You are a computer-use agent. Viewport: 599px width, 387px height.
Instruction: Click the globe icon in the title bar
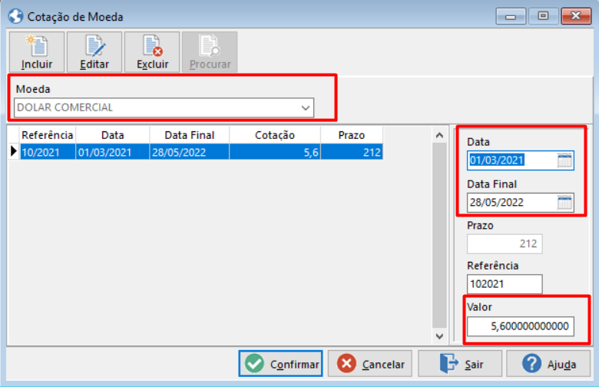click(x=16, y=17)
